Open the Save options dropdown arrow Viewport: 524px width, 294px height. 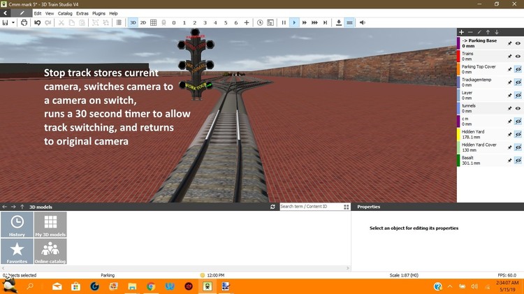(x=13, y=23)
